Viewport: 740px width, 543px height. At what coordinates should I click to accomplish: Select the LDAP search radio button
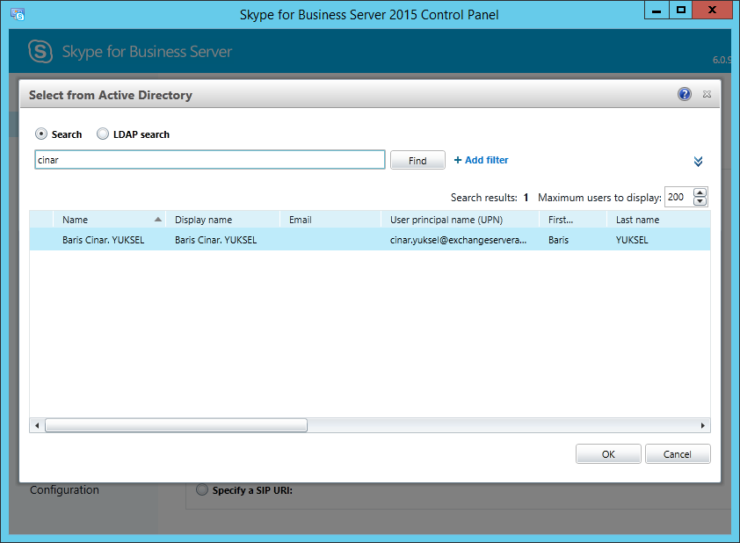coord(103,134)
